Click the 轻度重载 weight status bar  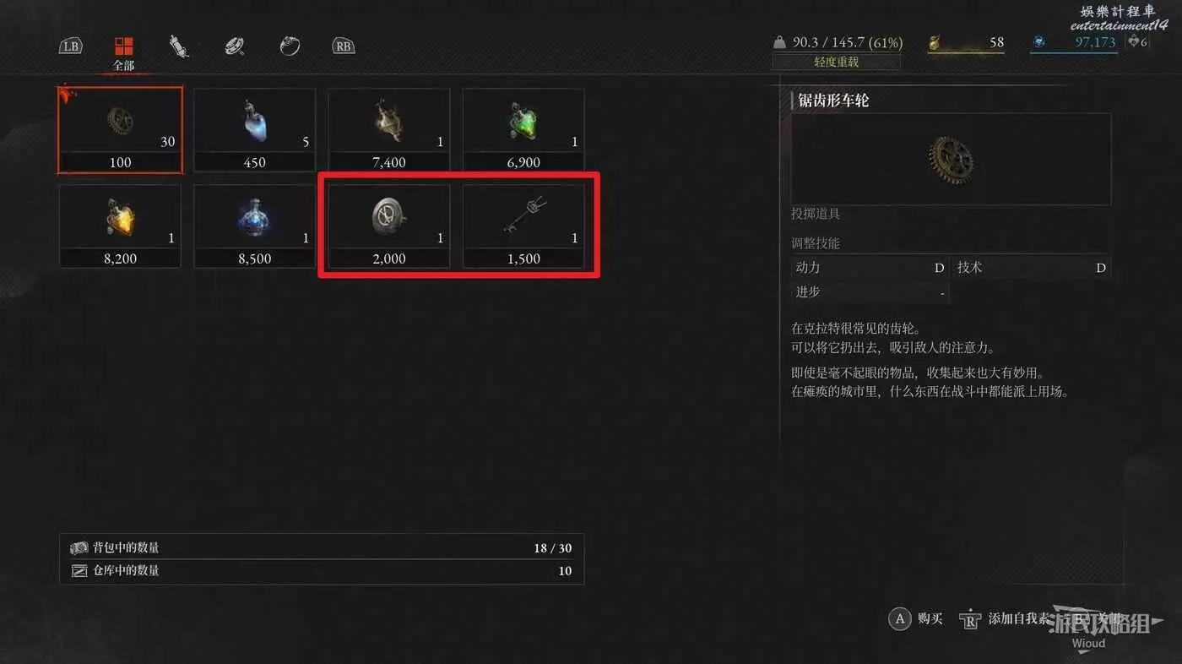coord(836,62)
